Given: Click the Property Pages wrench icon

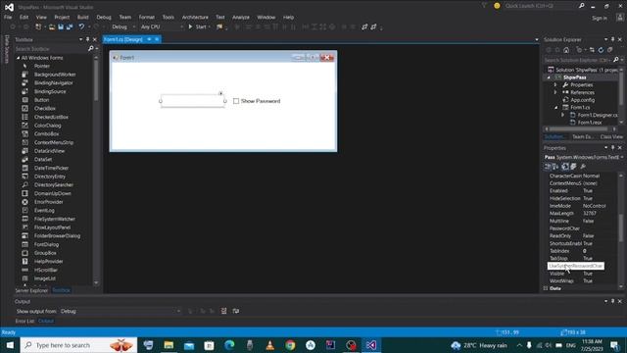Looking at the screenshot, I should coord(583,167).
